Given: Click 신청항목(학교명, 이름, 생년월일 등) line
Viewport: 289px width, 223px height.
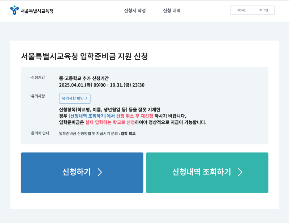Looking at the screenshot, I should 110,110.
